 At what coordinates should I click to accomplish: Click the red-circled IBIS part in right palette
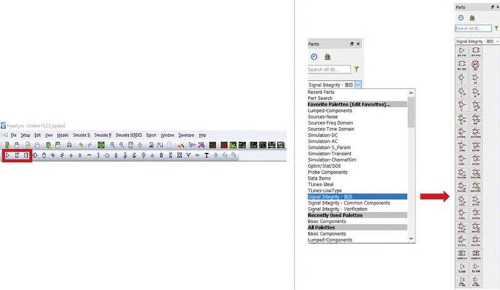[x=476, y=65]
